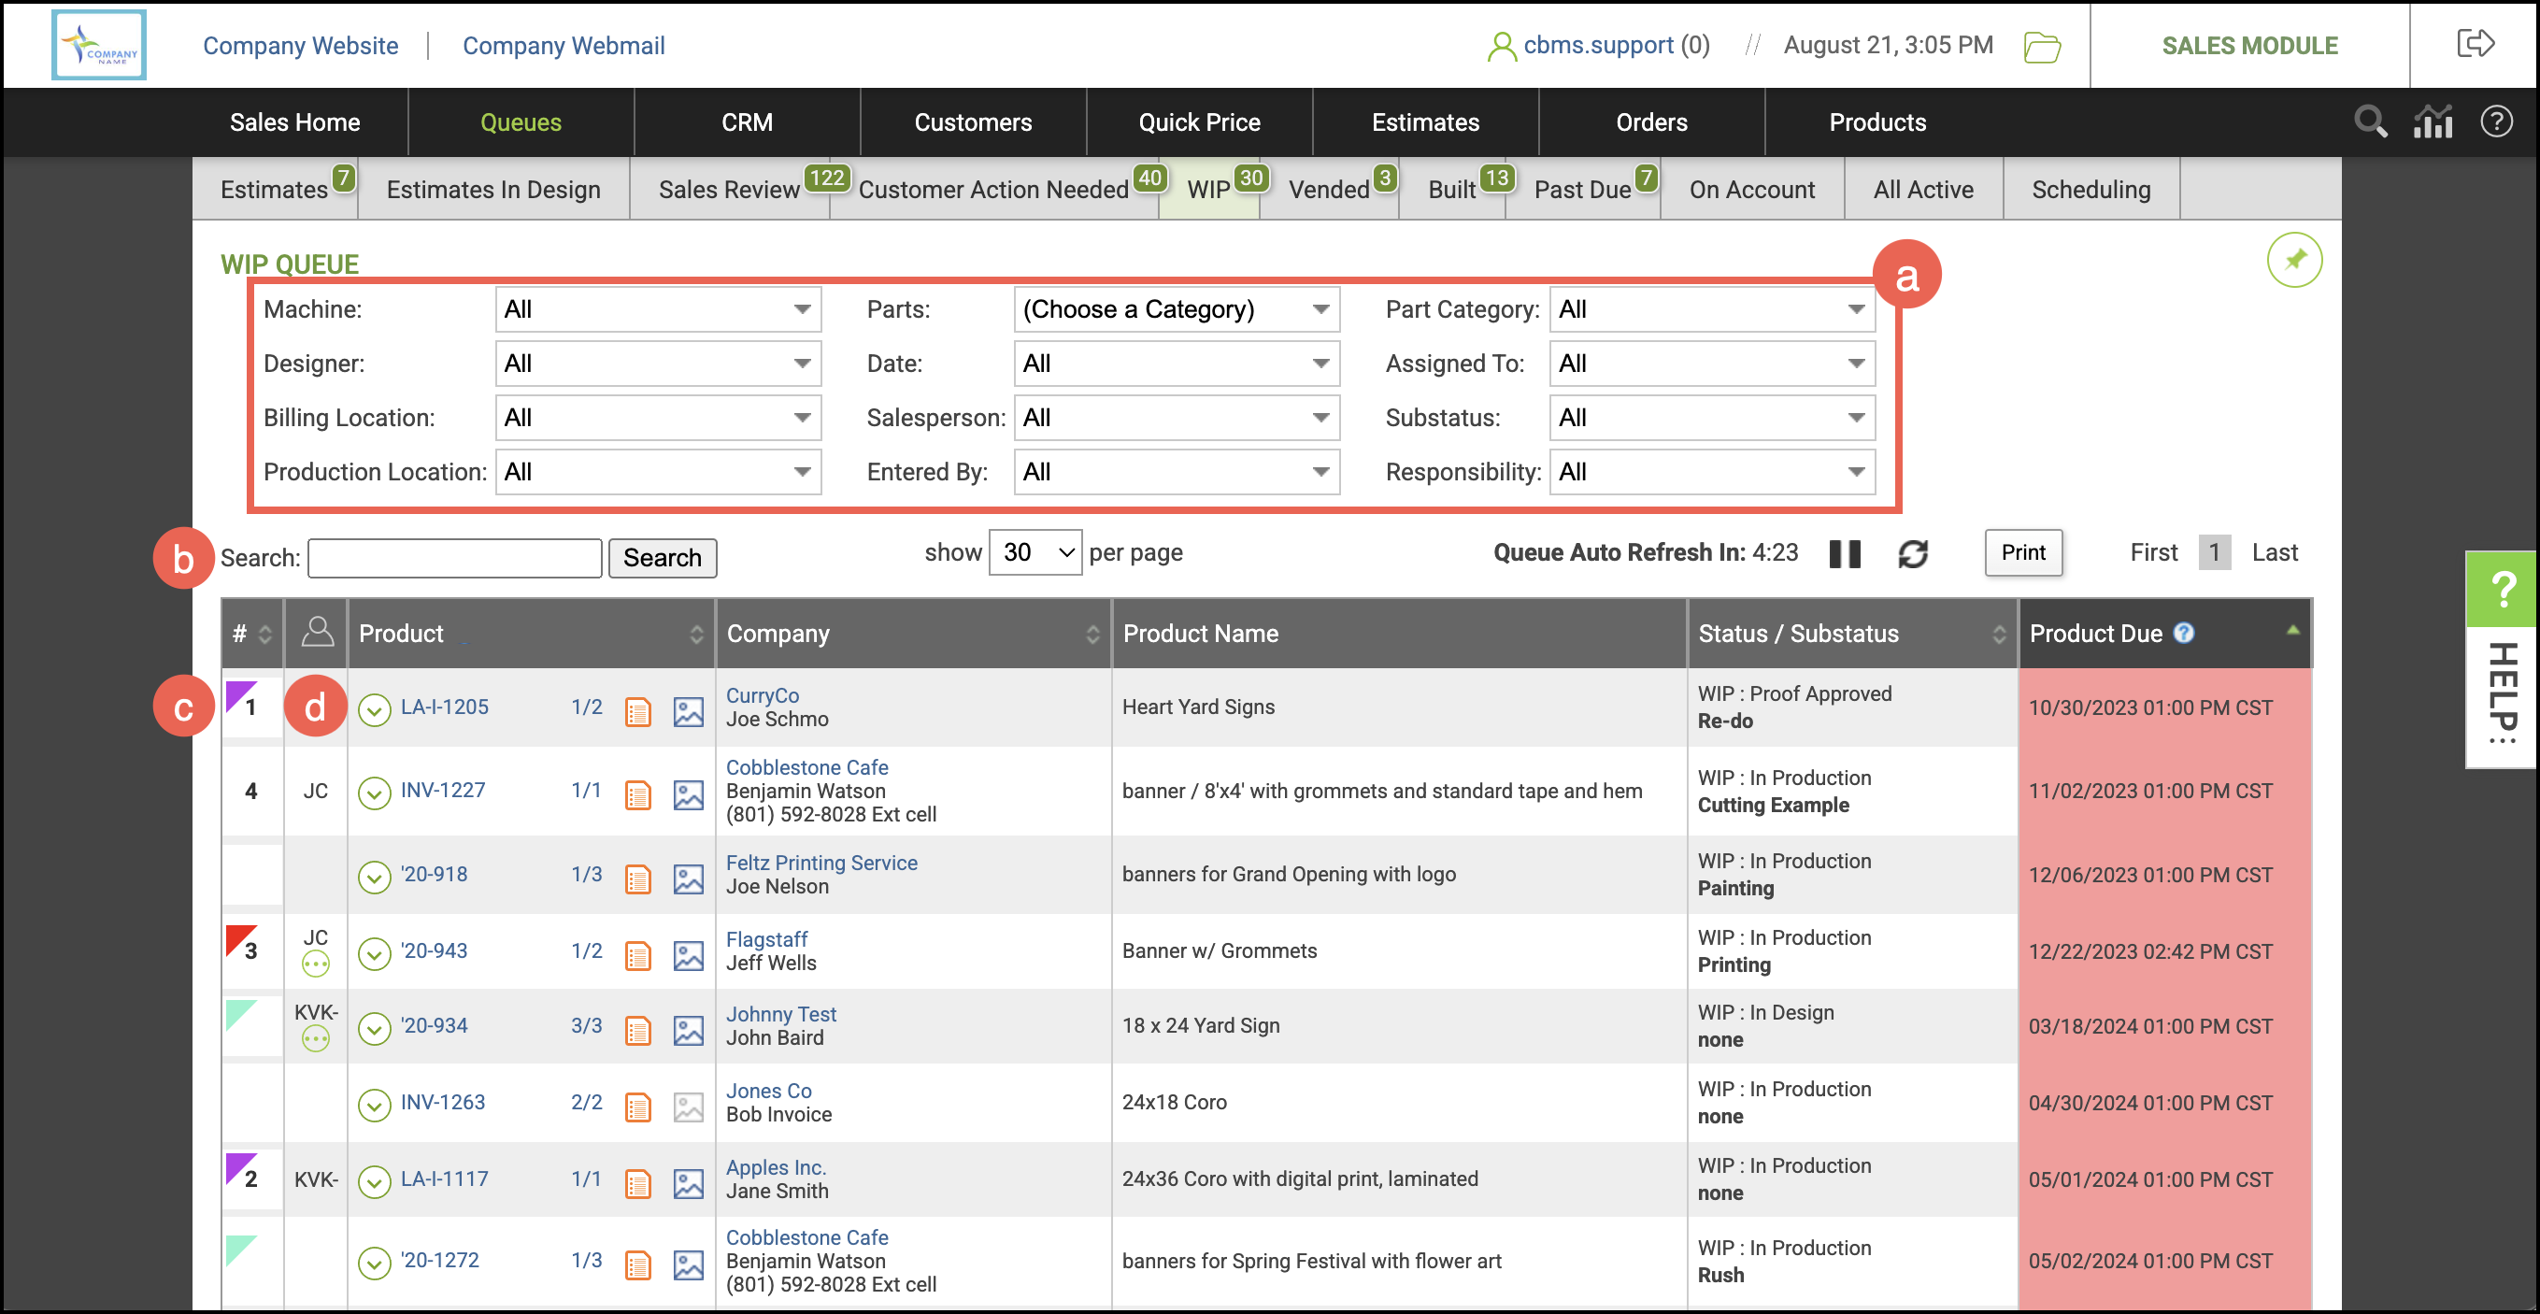2540x1314 pixels.
Task: Open the green folder icon near date
Action: (2041, 47)
